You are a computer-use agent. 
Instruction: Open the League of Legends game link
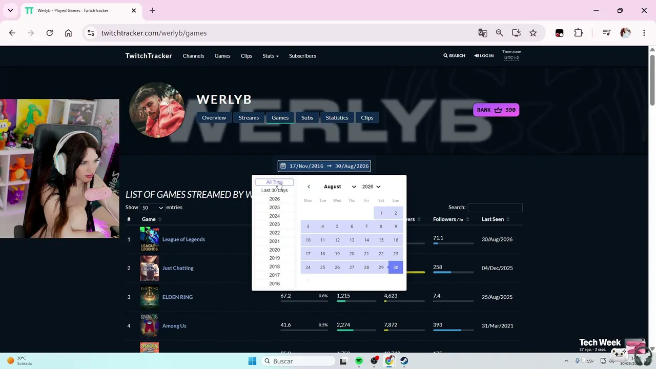(183, 239)
